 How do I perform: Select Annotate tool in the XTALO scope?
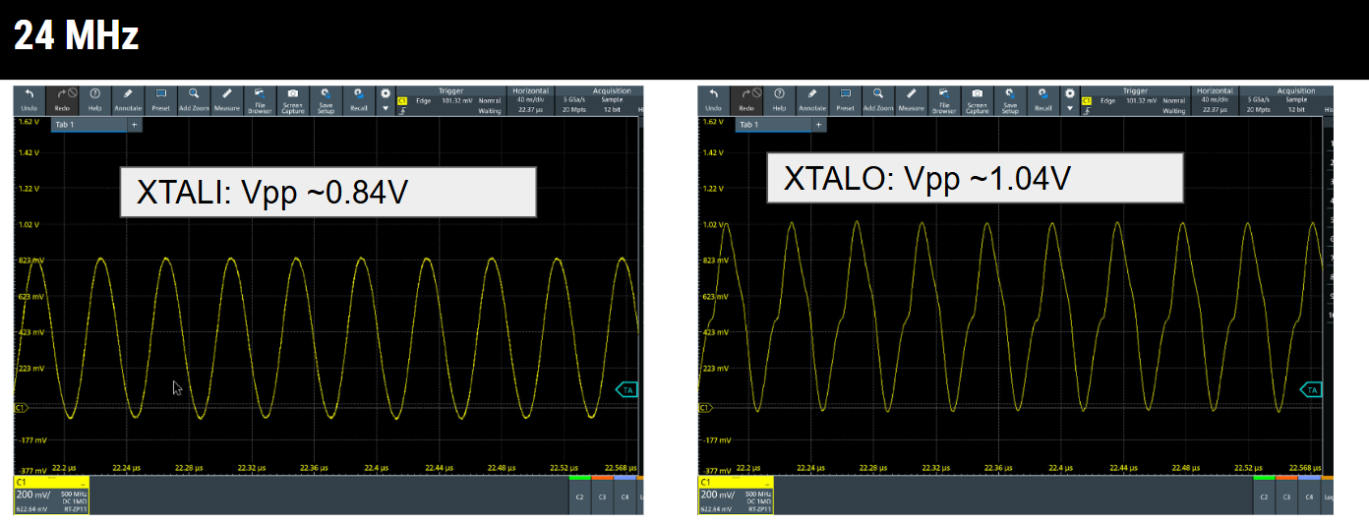point(812,99)
